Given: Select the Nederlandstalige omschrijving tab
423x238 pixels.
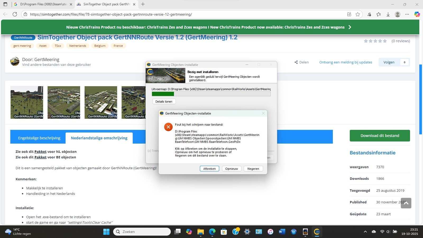Looking at the screenshot, I should click(x=99, y=138).
